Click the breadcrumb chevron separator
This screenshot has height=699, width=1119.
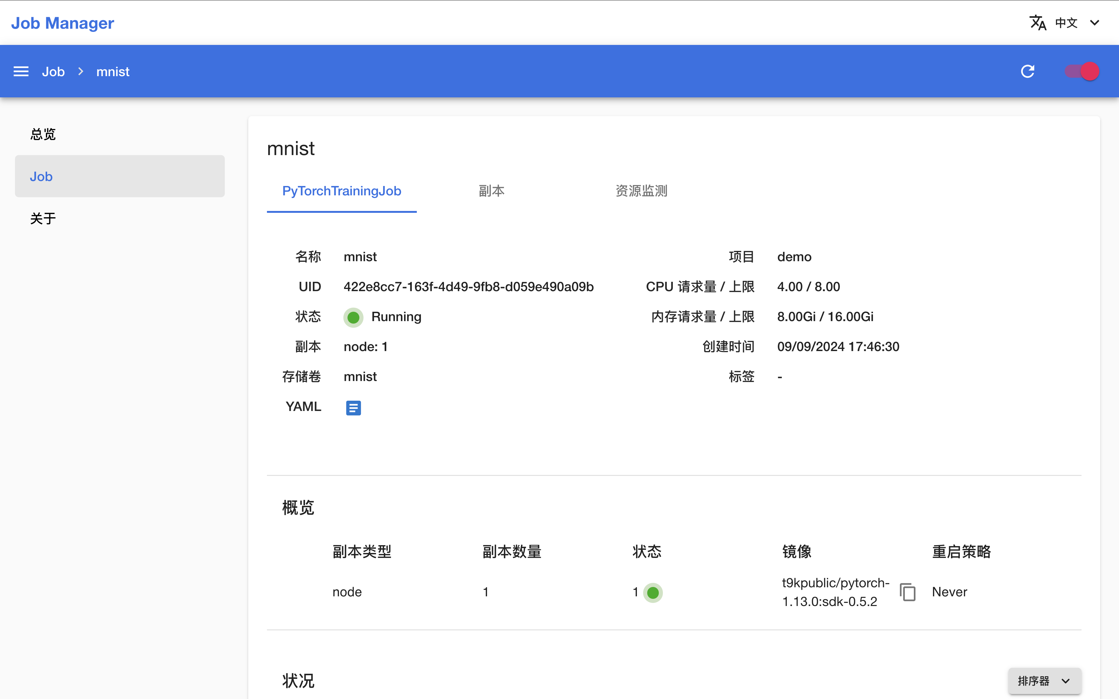click(x=81, y=71)
